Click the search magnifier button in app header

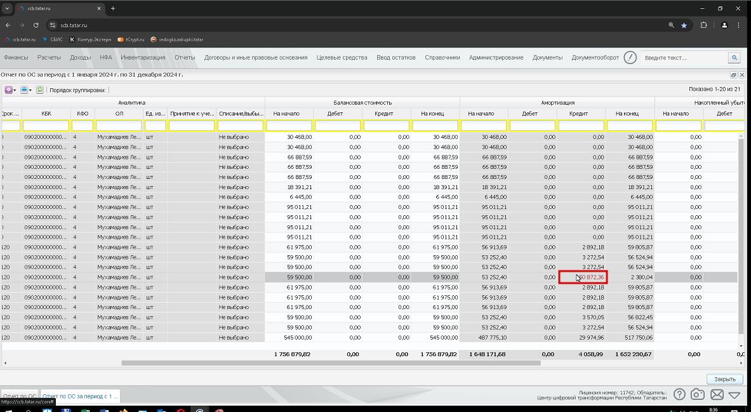[734, 58]
